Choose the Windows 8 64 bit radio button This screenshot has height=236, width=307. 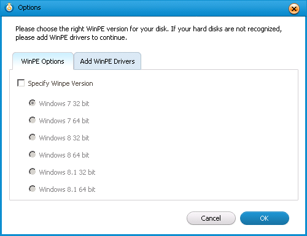pyautogui.click(x=32, y=154)
